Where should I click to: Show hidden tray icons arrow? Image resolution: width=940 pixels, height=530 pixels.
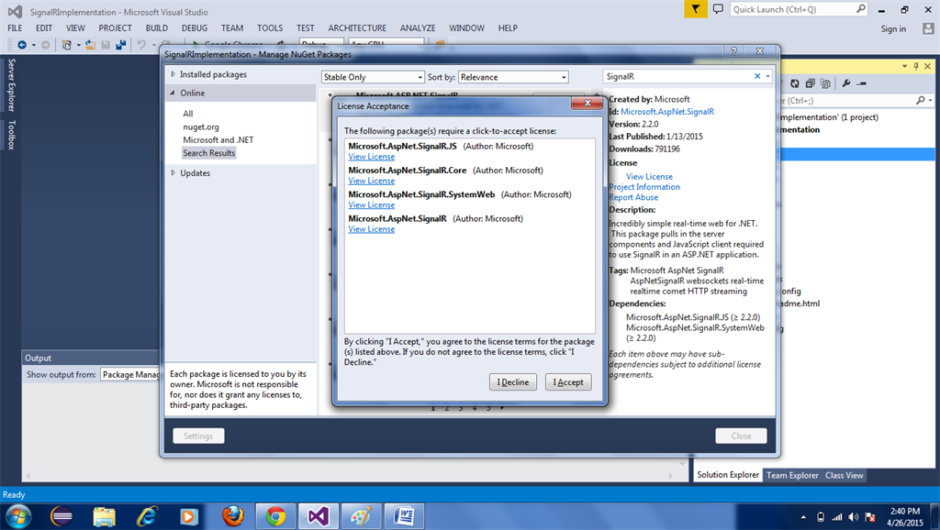click(x=803, y=517)
